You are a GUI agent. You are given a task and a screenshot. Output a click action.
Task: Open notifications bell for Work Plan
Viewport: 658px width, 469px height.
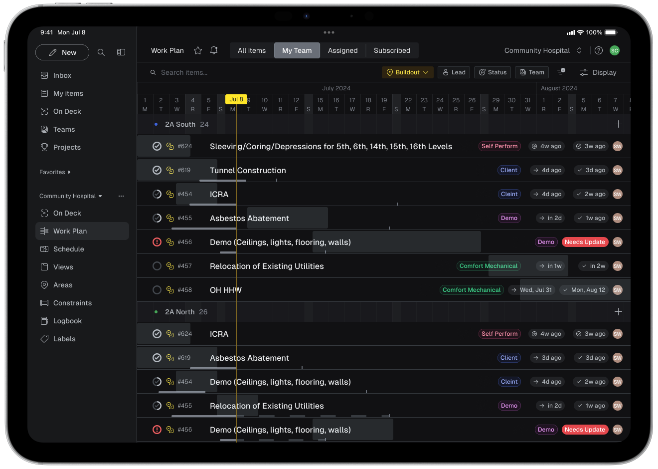214,50
